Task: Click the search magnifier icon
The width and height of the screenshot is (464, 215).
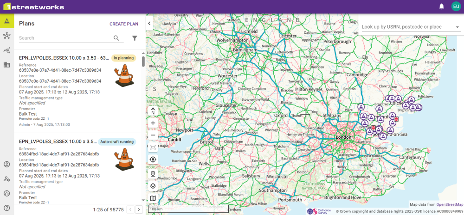Action: point(116,38)
